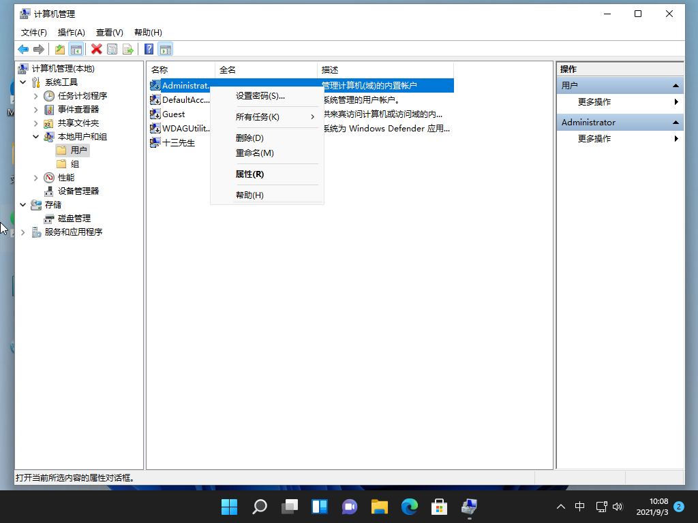This screenshot has width=698, height=523.
Task: Open the Microsoft Edge taskbar icon
Action: tap(409, 507)
